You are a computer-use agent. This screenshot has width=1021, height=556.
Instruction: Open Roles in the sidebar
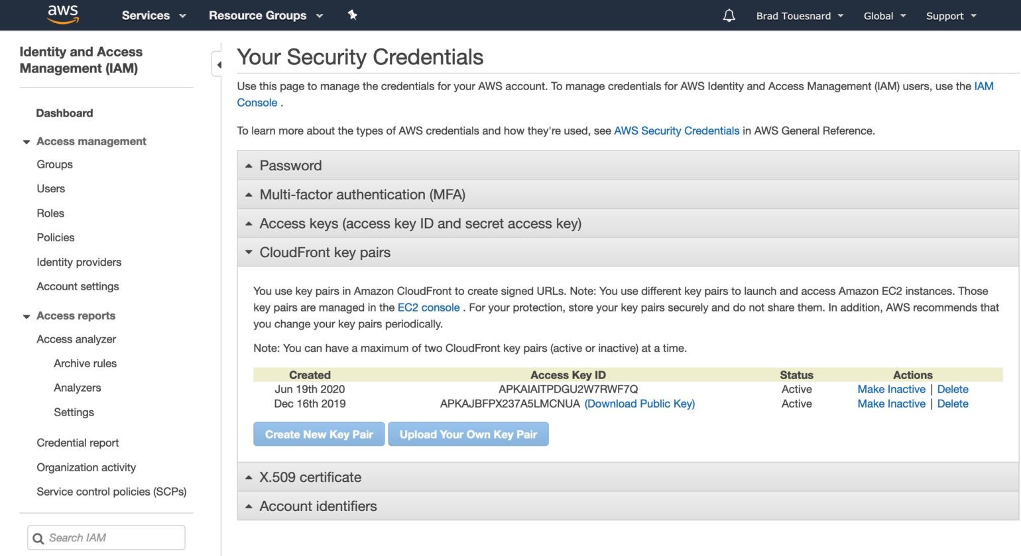point(50,213)
